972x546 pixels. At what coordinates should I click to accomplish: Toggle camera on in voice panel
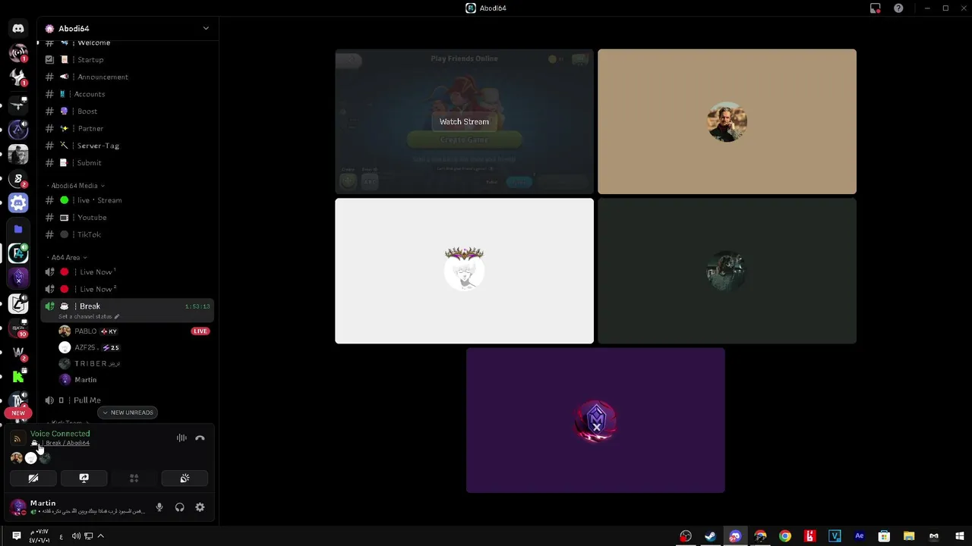(x=33, y=479)
